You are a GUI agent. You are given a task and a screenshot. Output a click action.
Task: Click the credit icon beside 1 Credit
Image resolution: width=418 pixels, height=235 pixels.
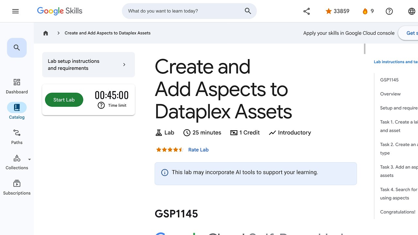pos(234,133)
